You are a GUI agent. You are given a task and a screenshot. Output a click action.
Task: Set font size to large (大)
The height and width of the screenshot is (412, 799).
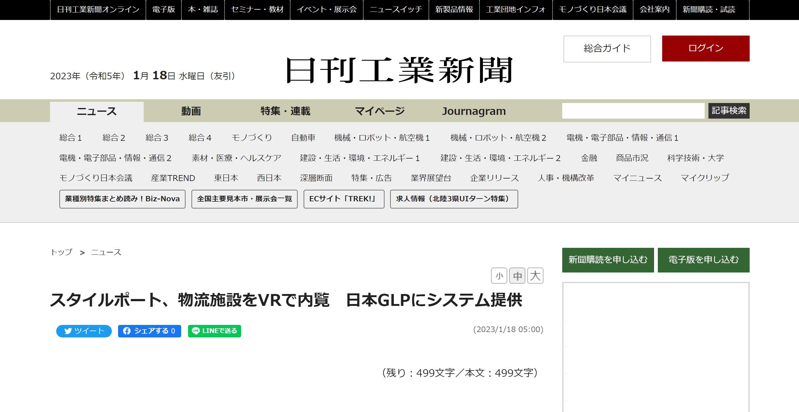pos(535,276)
